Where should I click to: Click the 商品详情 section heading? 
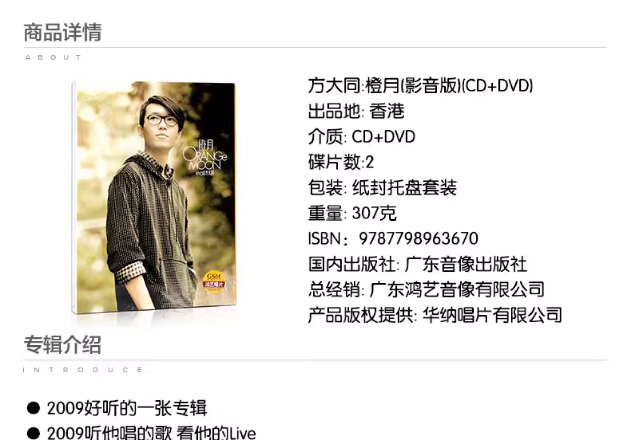pos(63,33)
